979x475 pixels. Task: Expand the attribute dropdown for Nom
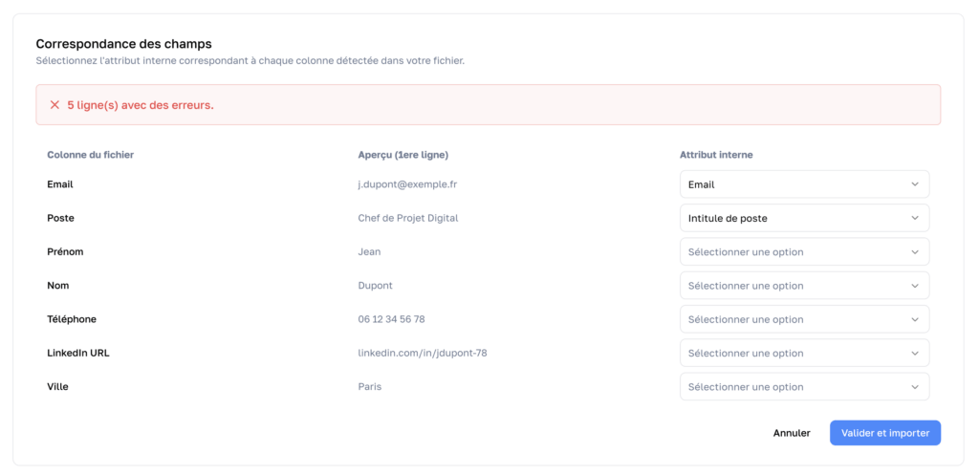(x=803, y=286)
